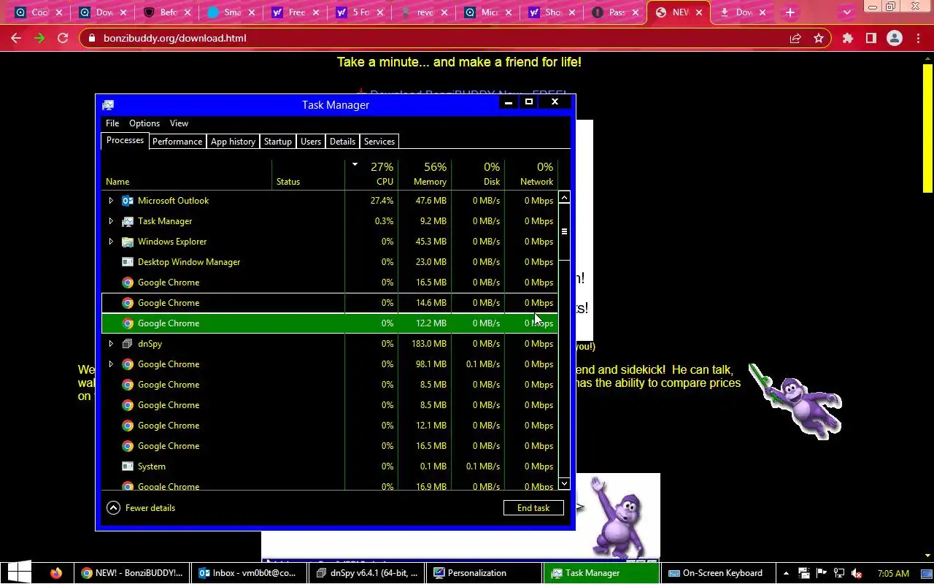This screenshot has height=584, width=934.
Task: Open Chrome's three-dot menu
Action: 918,38
